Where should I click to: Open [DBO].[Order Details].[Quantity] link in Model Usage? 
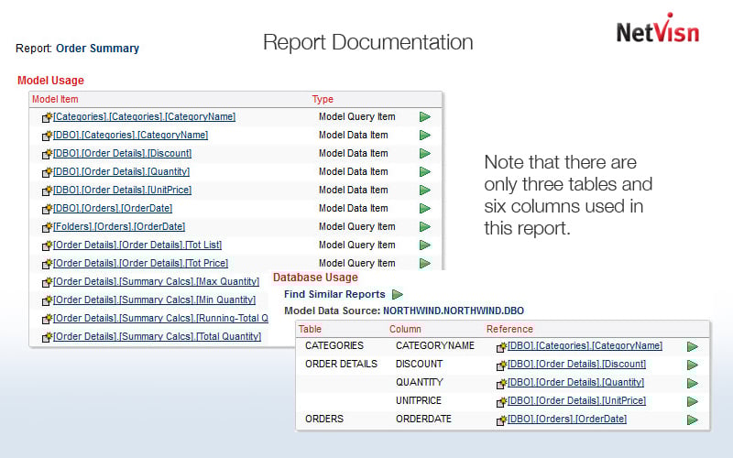121,172
